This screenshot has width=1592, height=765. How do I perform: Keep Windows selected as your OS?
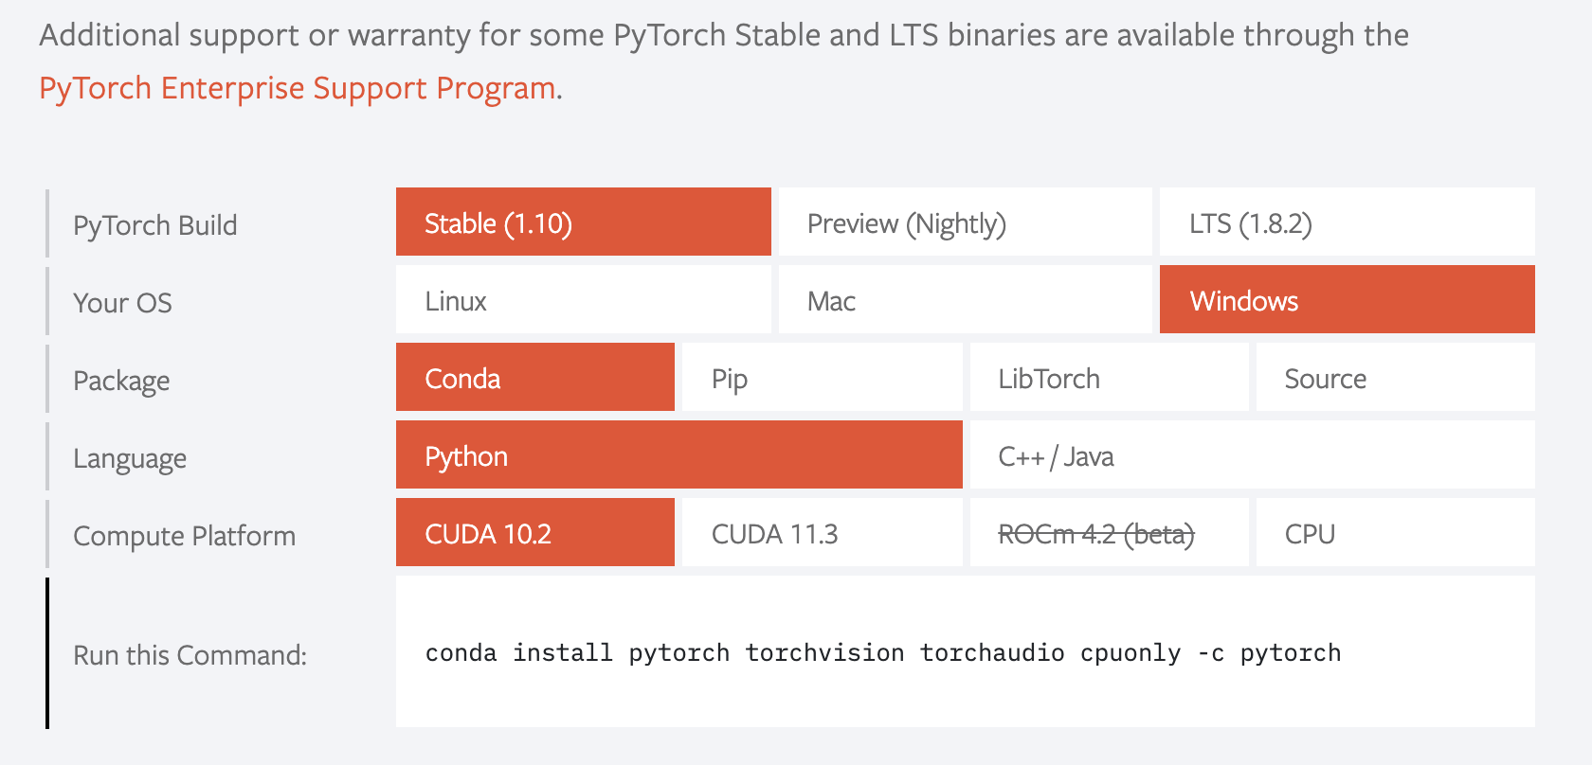click(1346, 299)
